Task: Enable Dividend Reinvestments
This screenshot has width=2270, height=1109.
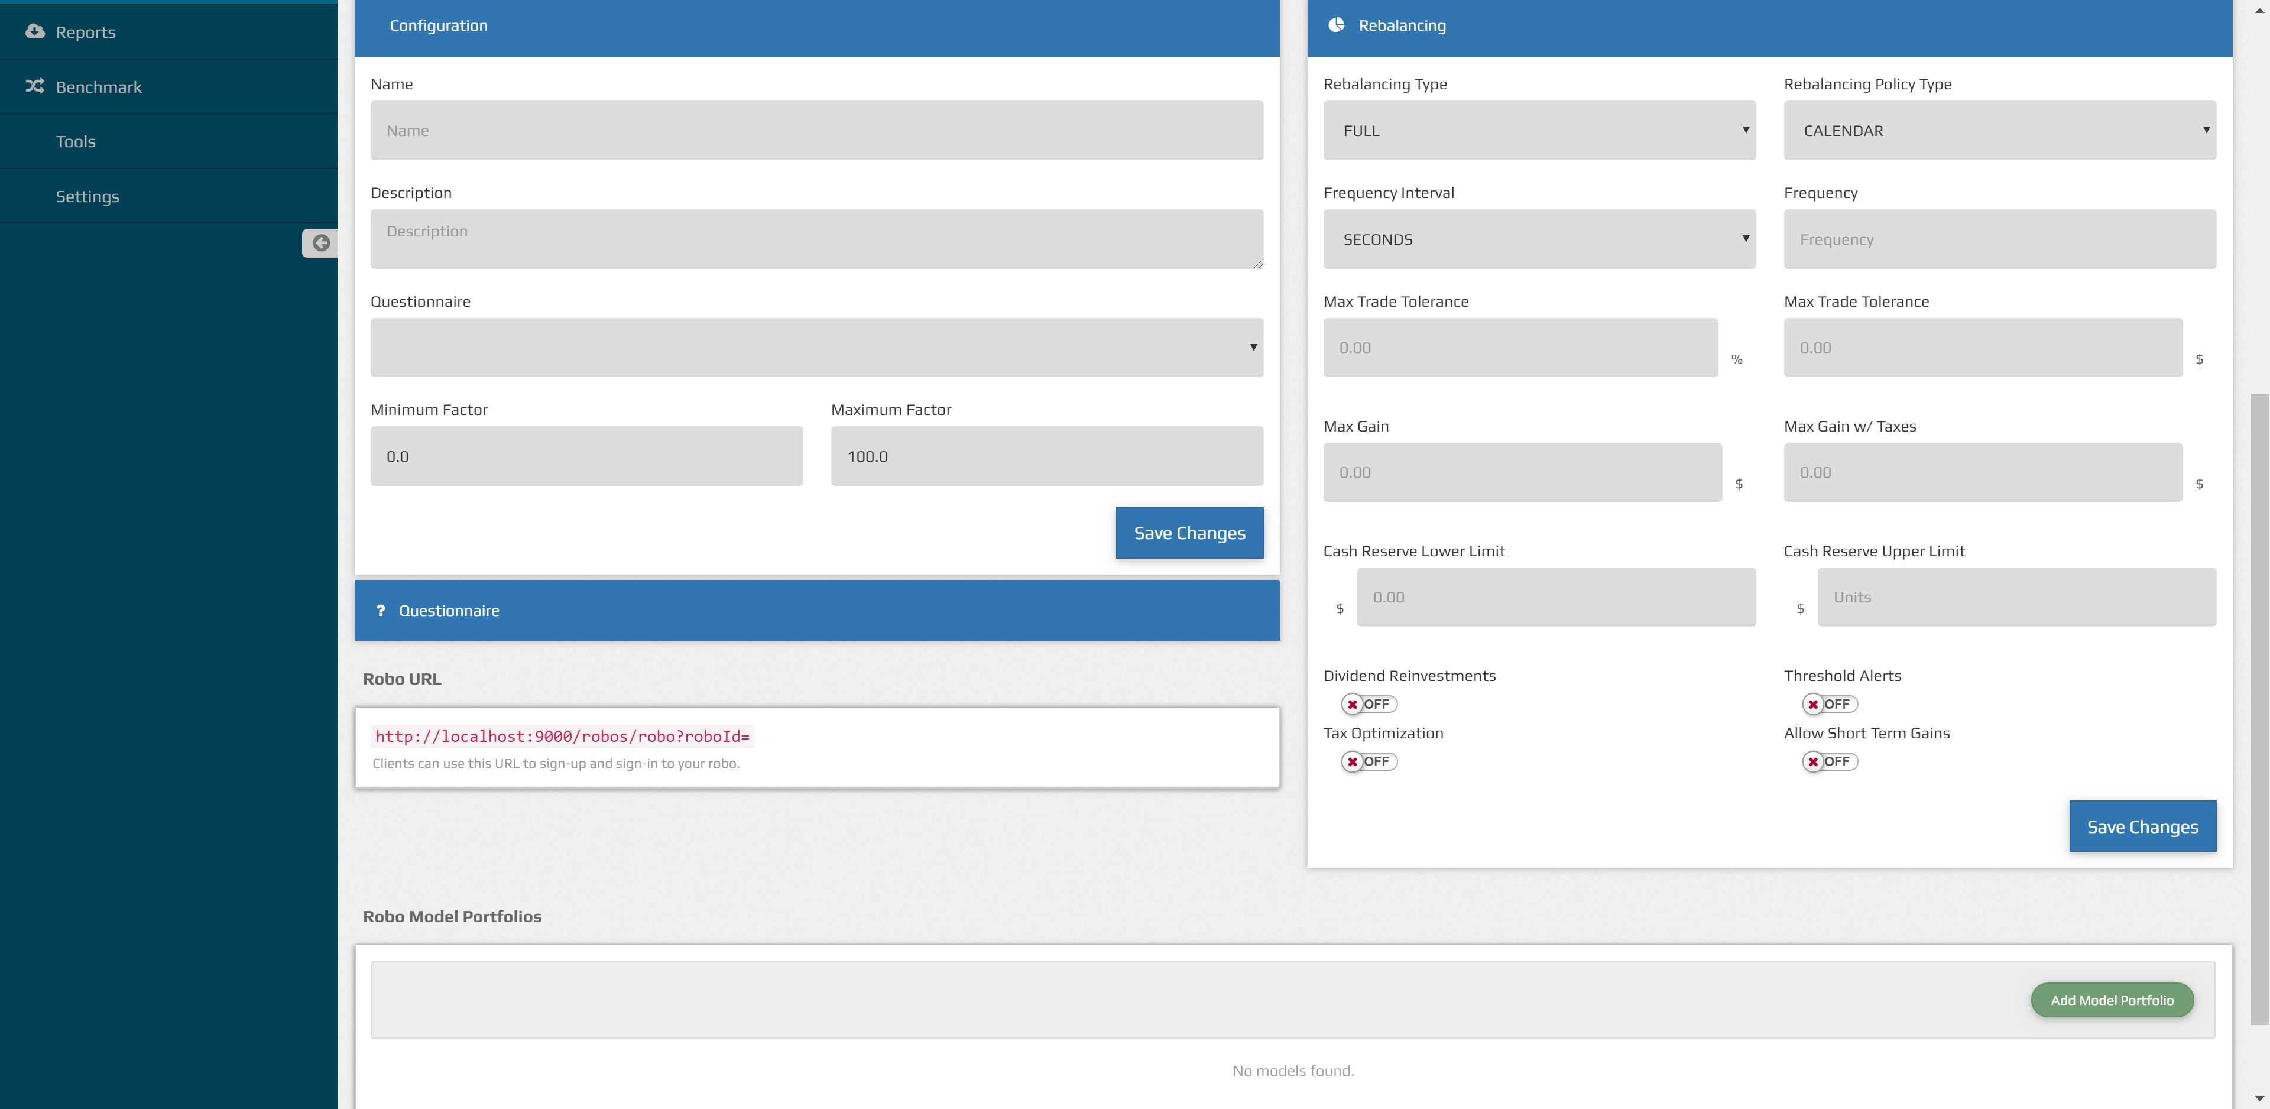Action: pos(1370,703)
